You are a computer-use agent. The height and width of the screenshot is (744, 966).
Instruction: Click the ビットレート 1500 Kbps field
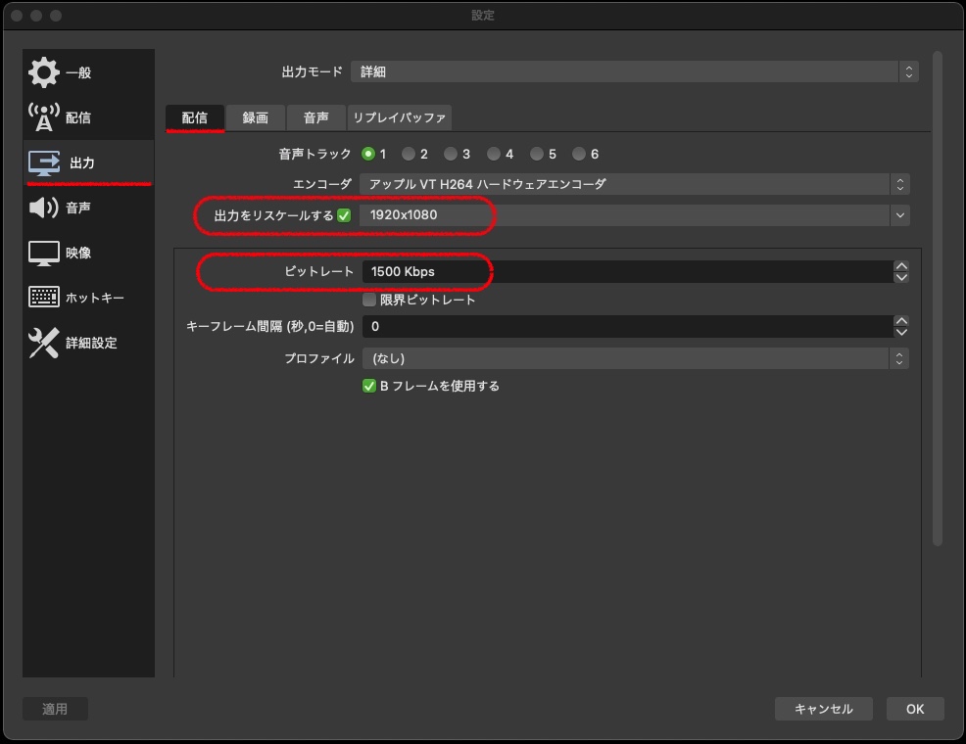point(627,271)
